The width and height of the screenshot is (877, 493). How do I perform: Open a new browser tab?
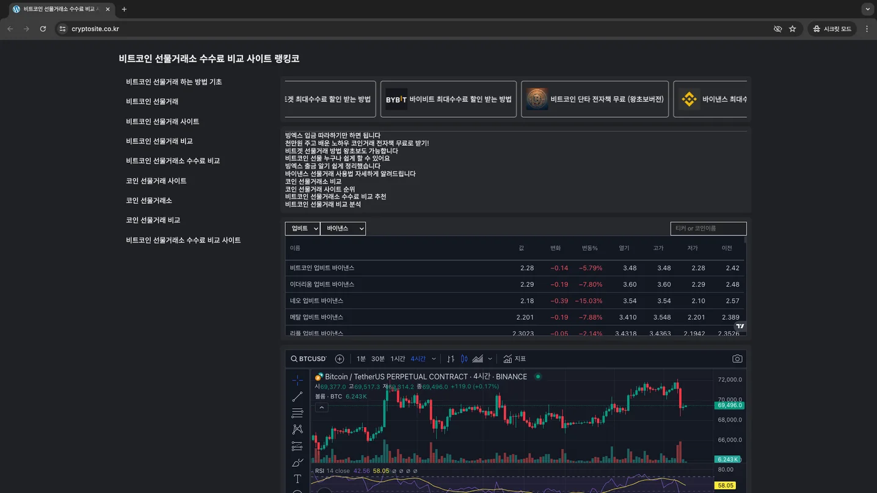[x=124, y=9]
